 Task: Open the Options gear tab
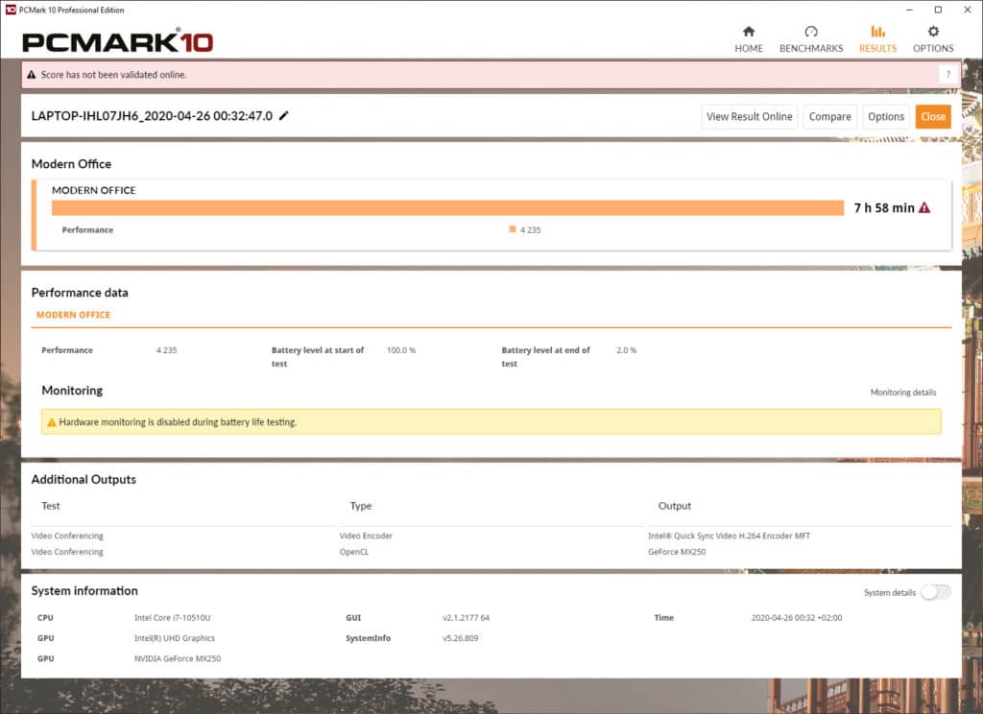[x=933, y=38]
